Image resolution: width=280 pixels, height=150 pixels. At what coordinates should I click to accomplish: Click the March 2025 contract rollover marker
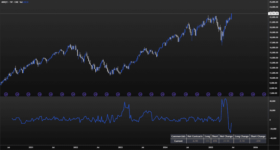pyautogui.click(x=219, y=94)
